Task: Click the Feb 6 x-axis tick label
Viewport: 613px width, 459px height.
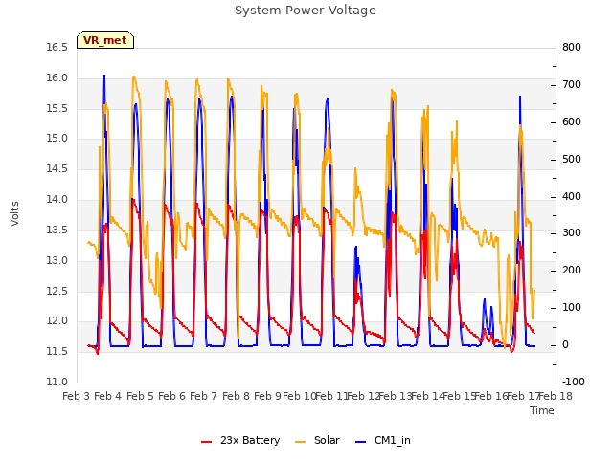Action: [171, 396]
